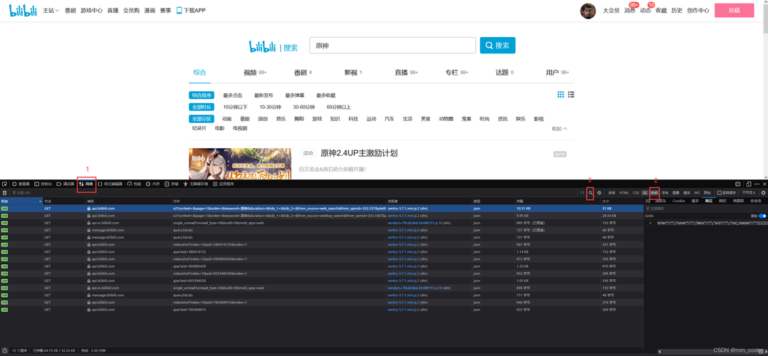Open the user avatar in the header

tap(588, 11)
